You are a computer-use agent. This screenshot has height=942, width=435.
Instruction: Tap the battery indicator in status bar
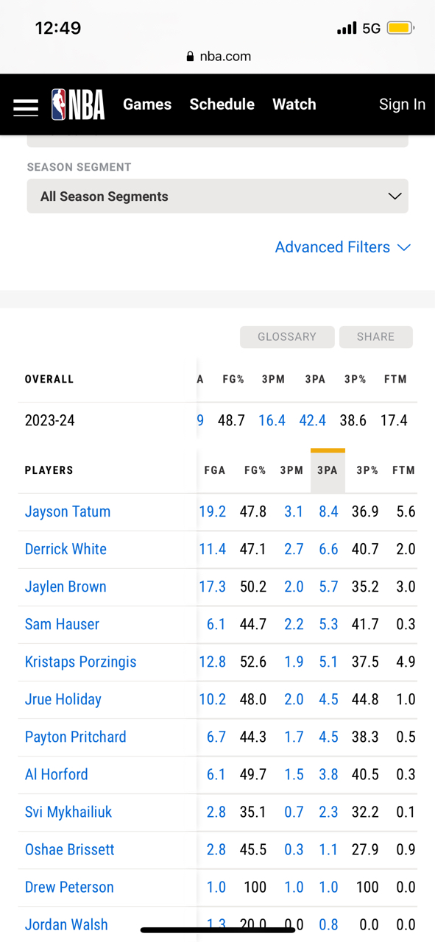click(400, 29)
